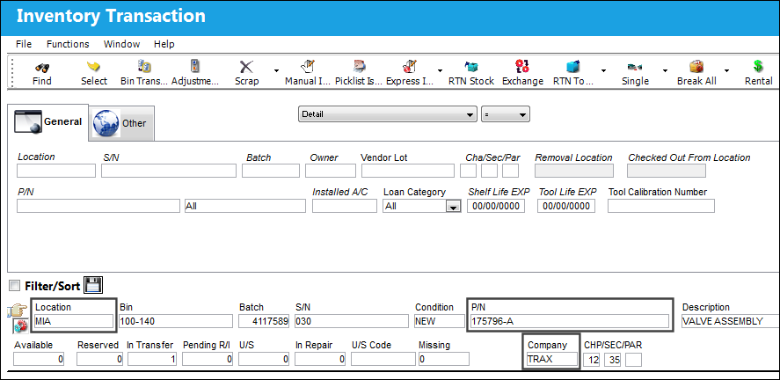Screen dimensions: 780x380
Task: Expand the Express Issue dropdown arrow
Action: [440, 70]
